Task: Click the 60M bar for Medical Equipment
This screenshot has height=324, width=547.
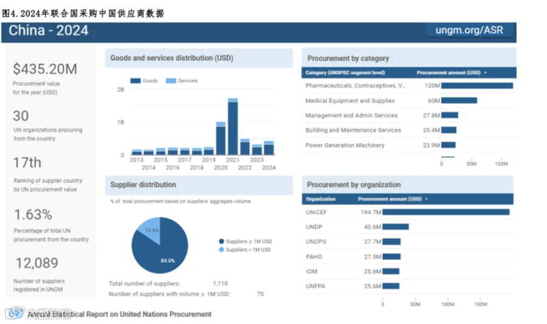Action: pyautogui.click(x=459, y=100)
